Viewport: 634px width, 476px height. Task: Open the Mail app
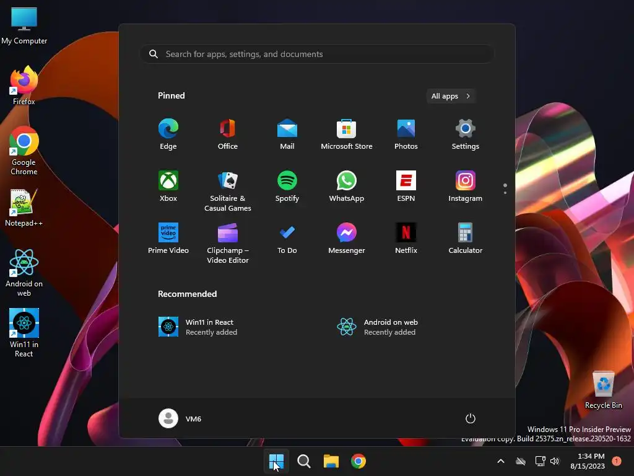click(287, 134)
